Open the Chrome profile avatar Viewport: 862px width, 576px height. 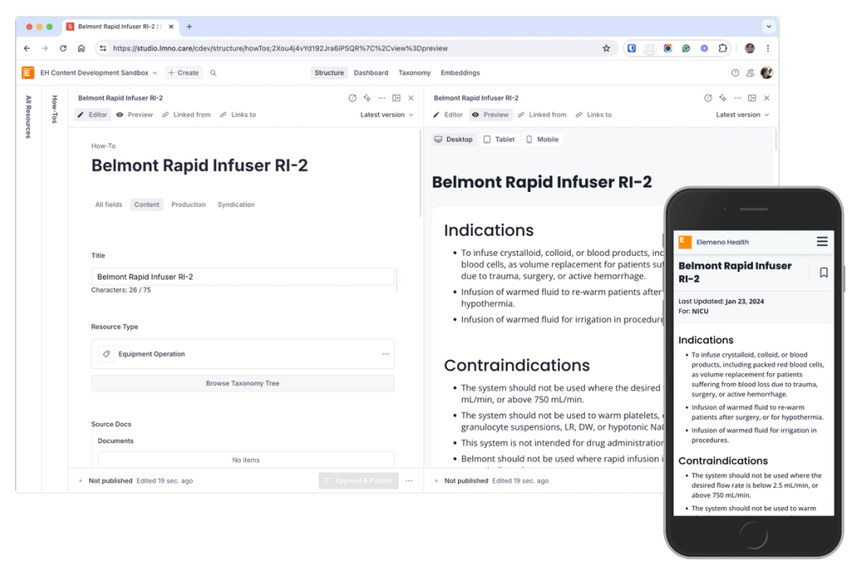[750, 48]
